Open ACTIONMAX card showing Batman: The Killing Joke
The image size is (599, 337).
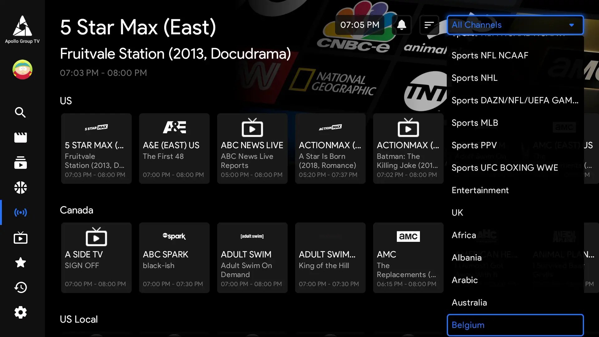tap(408, 149)
